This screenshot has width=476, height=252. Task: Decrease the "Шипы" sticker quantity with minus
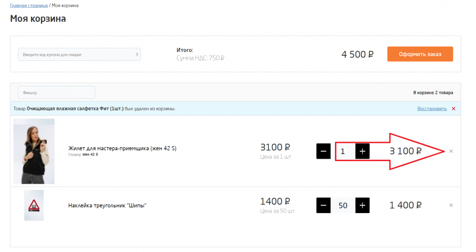coord(323,205)
